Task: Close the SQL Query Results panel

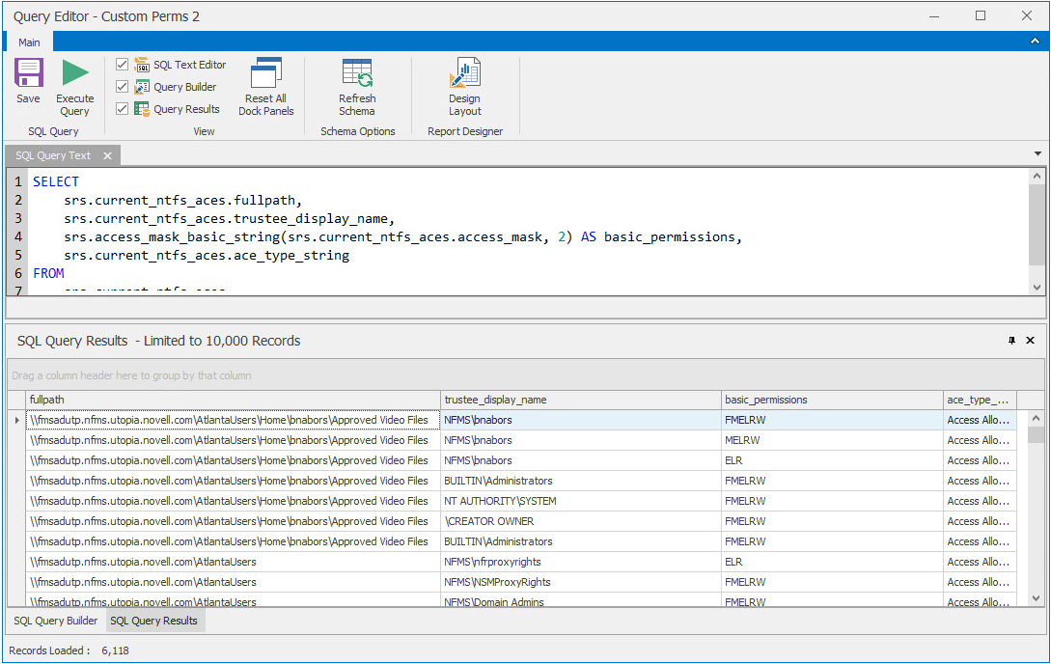Action: point(1030,341)
